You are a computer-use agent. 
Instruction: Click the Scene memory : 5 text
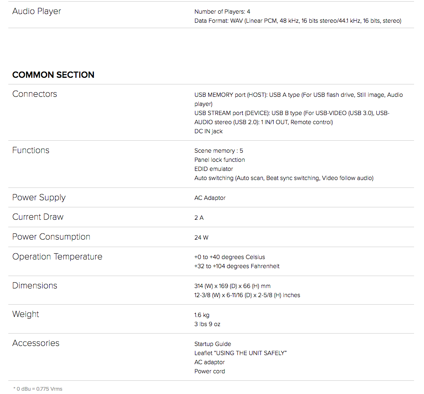coord(219,151)
